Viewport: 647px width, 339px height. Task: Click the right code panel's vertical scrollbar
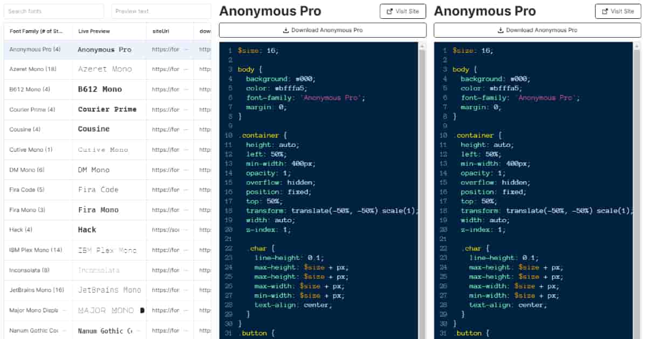tap(637, 190)
